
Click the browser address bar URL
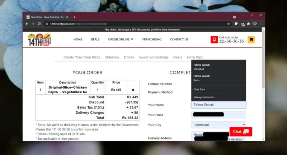point(79,24)
